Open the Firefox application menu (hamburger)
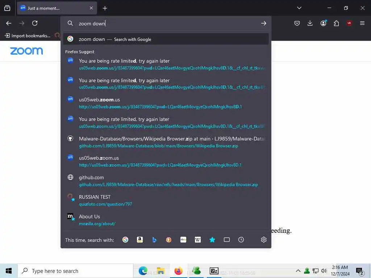Image resolution: width=371 pixels, height=278 pixels. click(362, 23)
